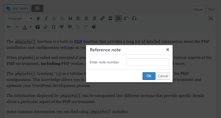This screenshot has height=118, width=221.
Task: Click the Enter note number field
Action: click(x=148, y=62)
